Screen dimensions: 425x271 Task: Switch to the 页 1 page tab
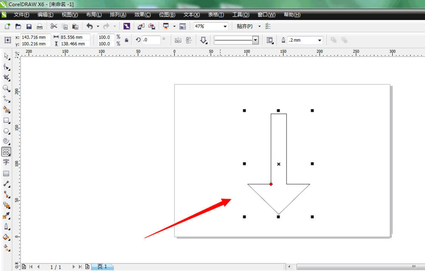pos(102,267)
